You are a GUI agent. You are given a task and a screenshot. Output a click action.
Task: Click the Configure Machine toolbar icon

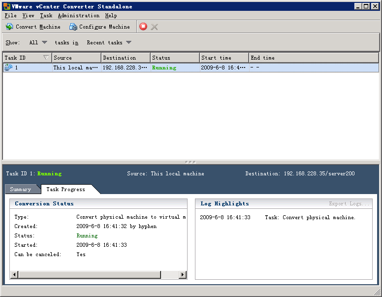[x=73, y=27]
